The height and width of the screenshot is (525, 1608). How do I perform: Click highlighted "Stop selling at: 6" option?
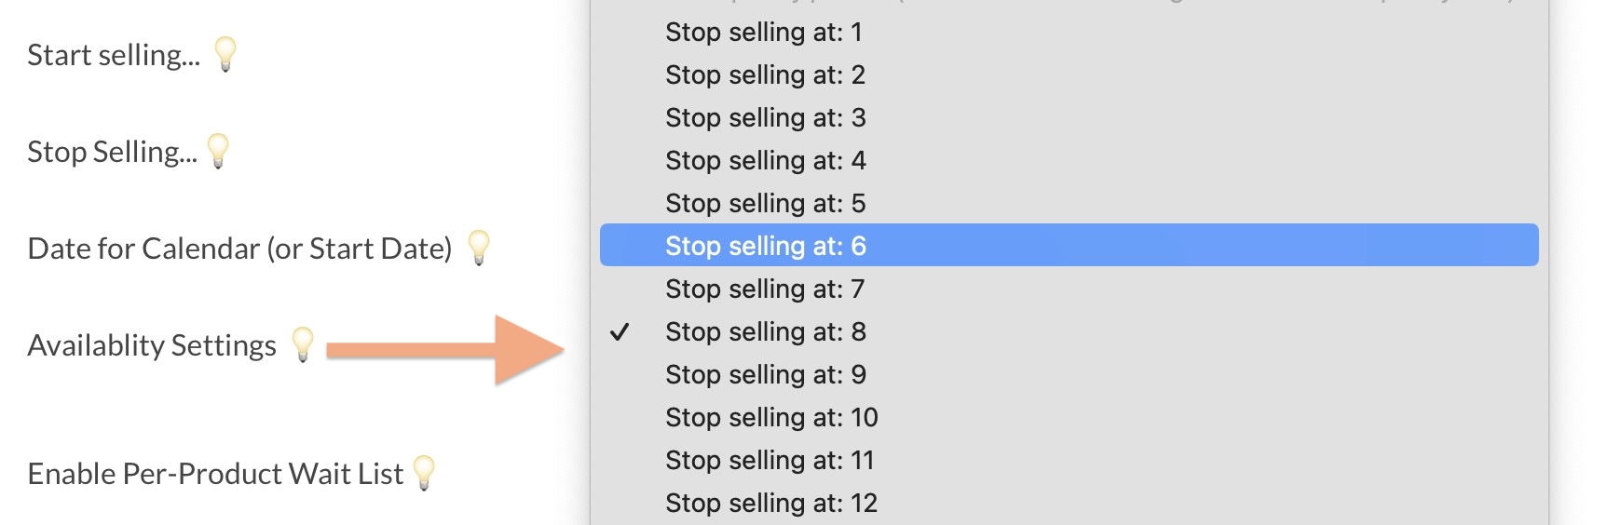(x=765, y=246)
